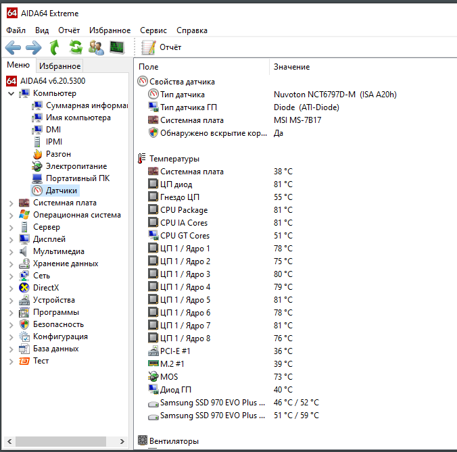Refresh the sensor readings
Image resolution: width=457 pixels, height=452 pixels.
[76, 47]
